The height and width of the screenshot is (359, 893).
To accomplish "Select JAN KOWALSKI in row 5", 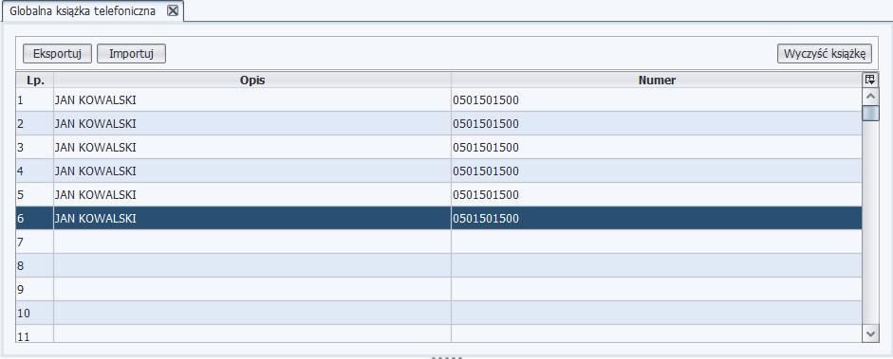I will (96, 195).
